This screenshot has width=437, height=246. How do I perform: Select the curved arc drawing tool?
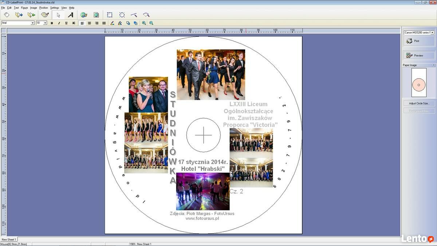pyautogui.click(x=146, y=15)
